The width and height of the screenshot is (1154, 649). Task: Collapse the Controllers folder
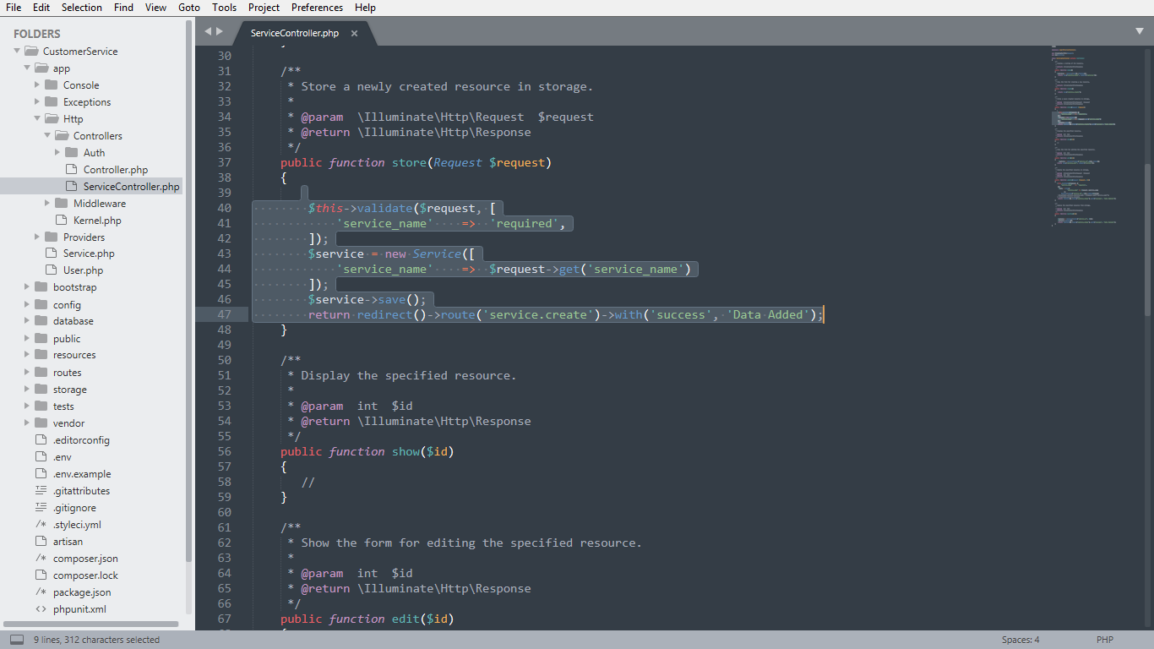click(47, 136)
